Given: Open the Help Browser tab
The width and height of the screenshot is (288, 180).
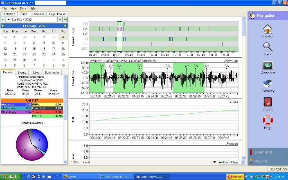Looking at the screenshot, I should coord(57,14).
